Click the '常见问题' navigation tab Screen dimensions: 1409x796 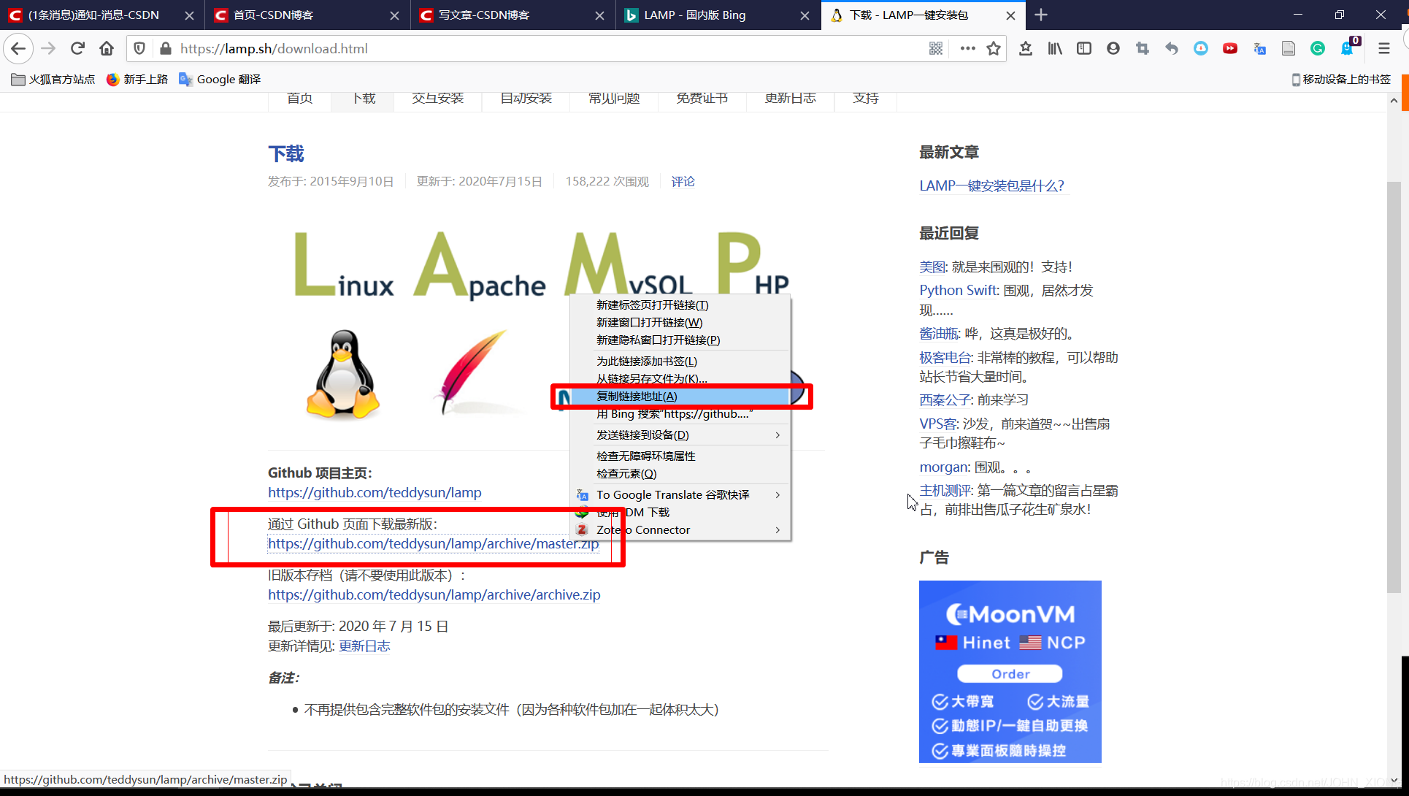coord(613,97)
